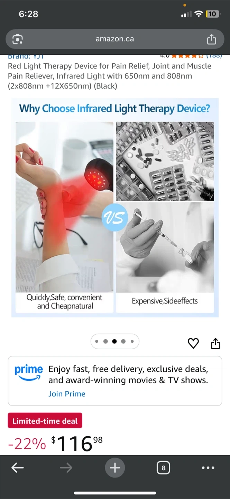The width and height of the screenshot is (230, 499).
Task: Open a new tab with the plus button
Action: tap(115, 468)
